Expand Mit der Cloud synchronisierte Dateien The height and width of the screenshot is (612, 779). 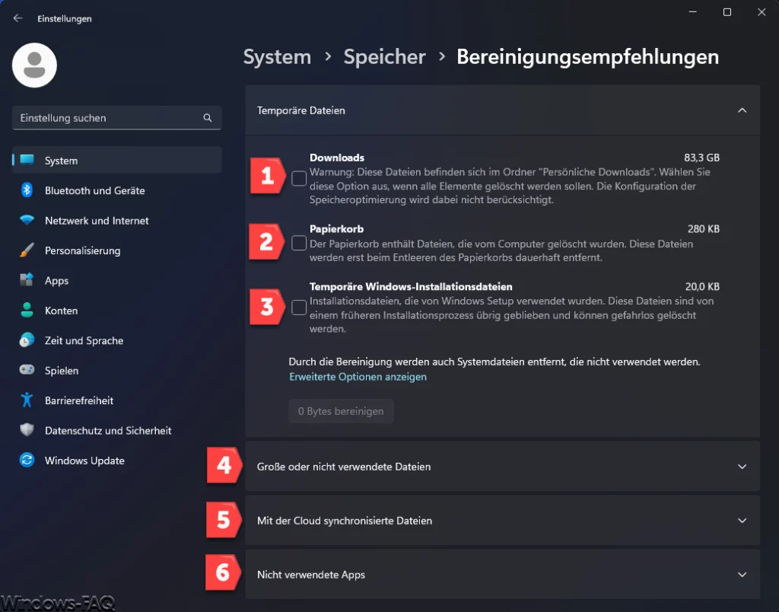(502, 521)
